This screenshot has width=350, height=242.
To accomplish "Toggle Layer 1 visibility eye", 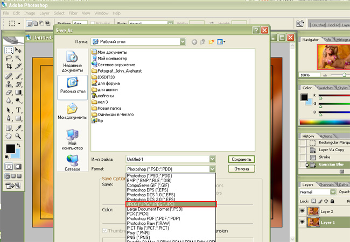I will coord(302,222).
